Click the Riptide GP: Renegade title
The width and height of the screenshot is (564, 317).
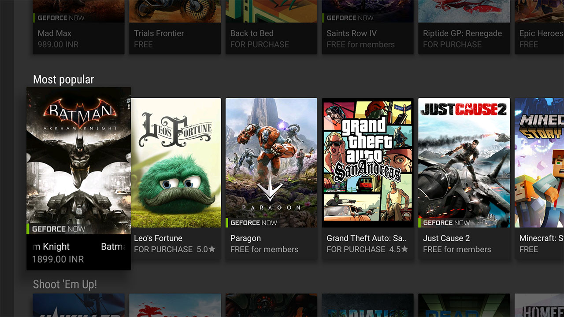pyautogui.click(x=462, y=33)
